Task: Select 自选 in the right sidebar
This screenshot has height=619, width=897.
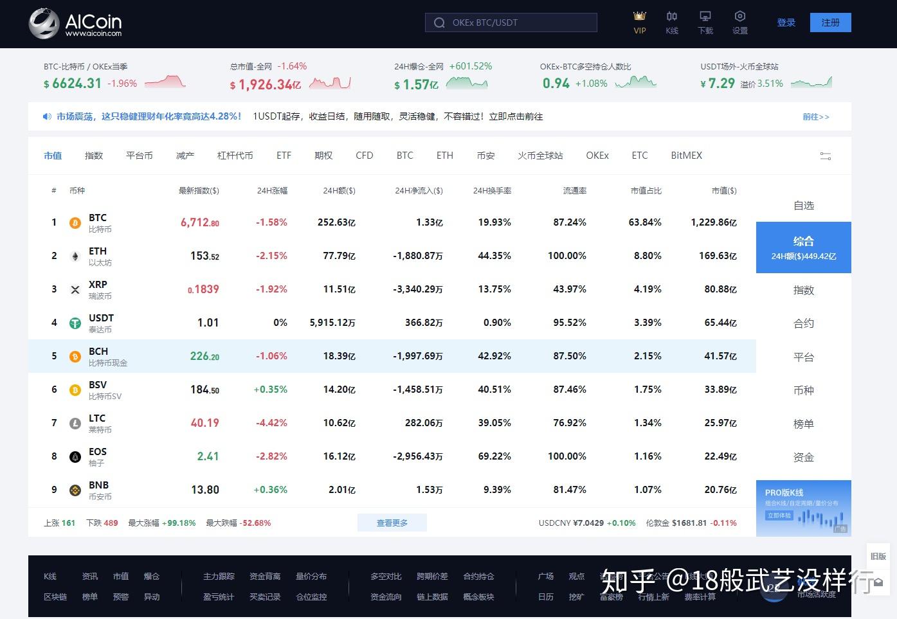Action: coord(804,206)
